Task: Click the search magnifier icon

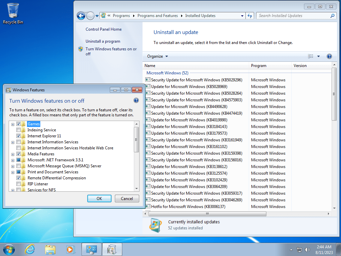Action: click(332, 16)
